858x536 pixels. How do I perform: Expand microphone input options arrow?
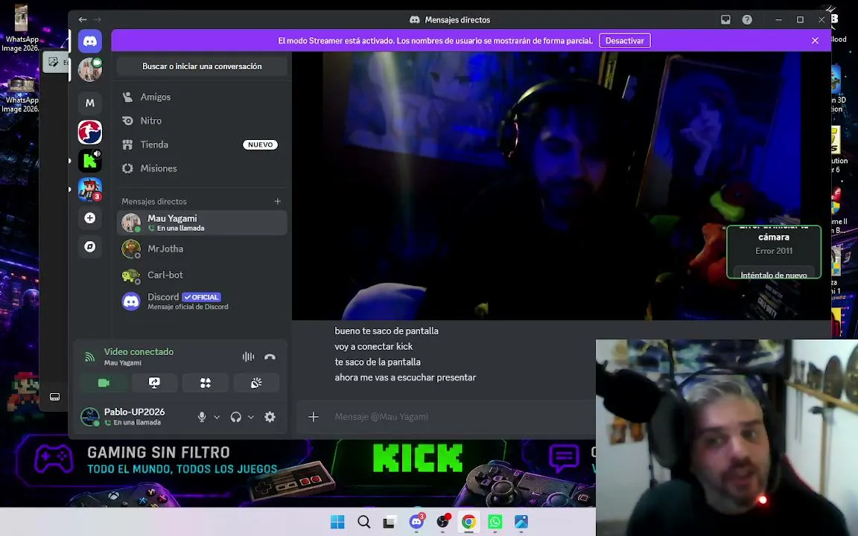pyautogui.click(x=217, y=417)
